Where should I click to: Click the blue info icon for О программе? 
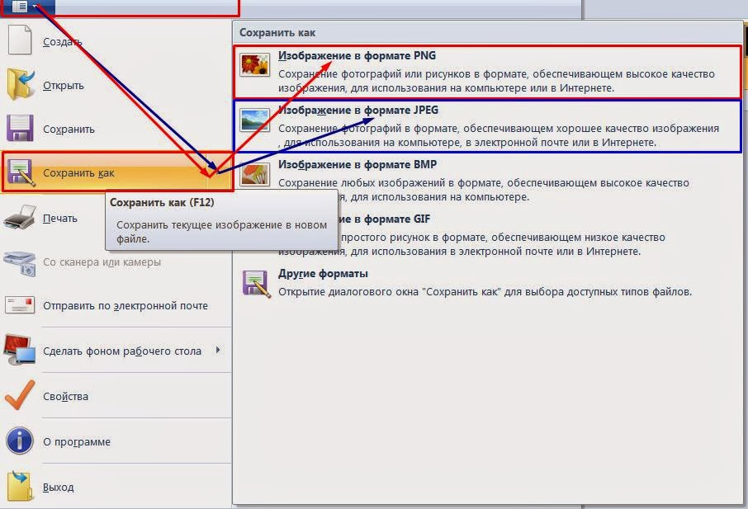[x=20, y=441]
